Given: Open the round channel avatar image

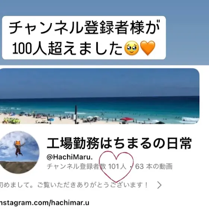Looking at the screenshot, I should click(x=19, y=152).
